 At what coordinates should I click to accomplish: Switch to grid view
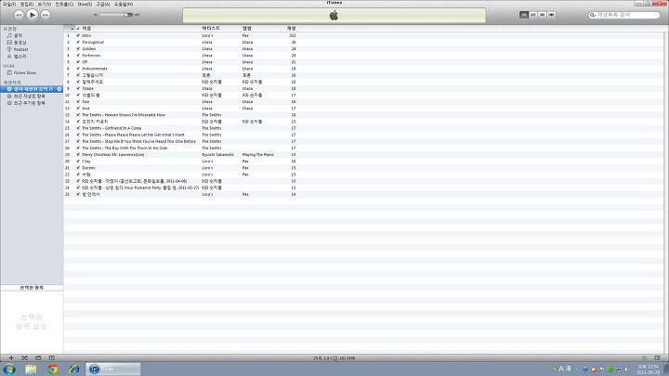[x=543, y=15]
